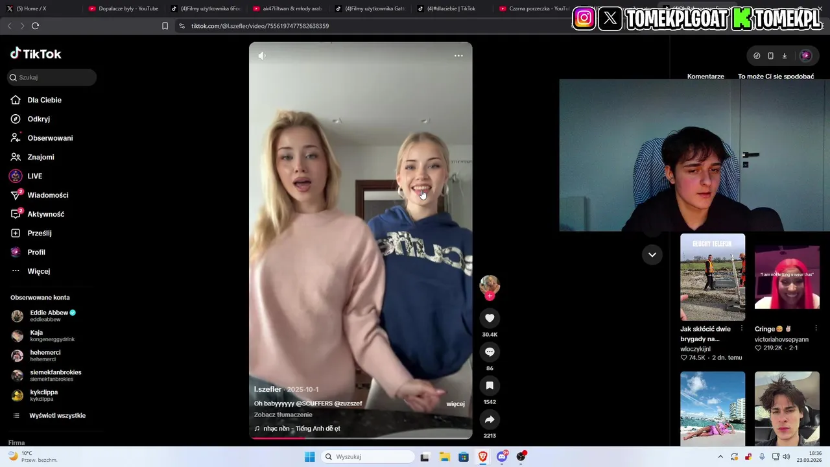Open Prześlij upload page
The width and height of the screenshot is (830, 467).
[31, 233]
